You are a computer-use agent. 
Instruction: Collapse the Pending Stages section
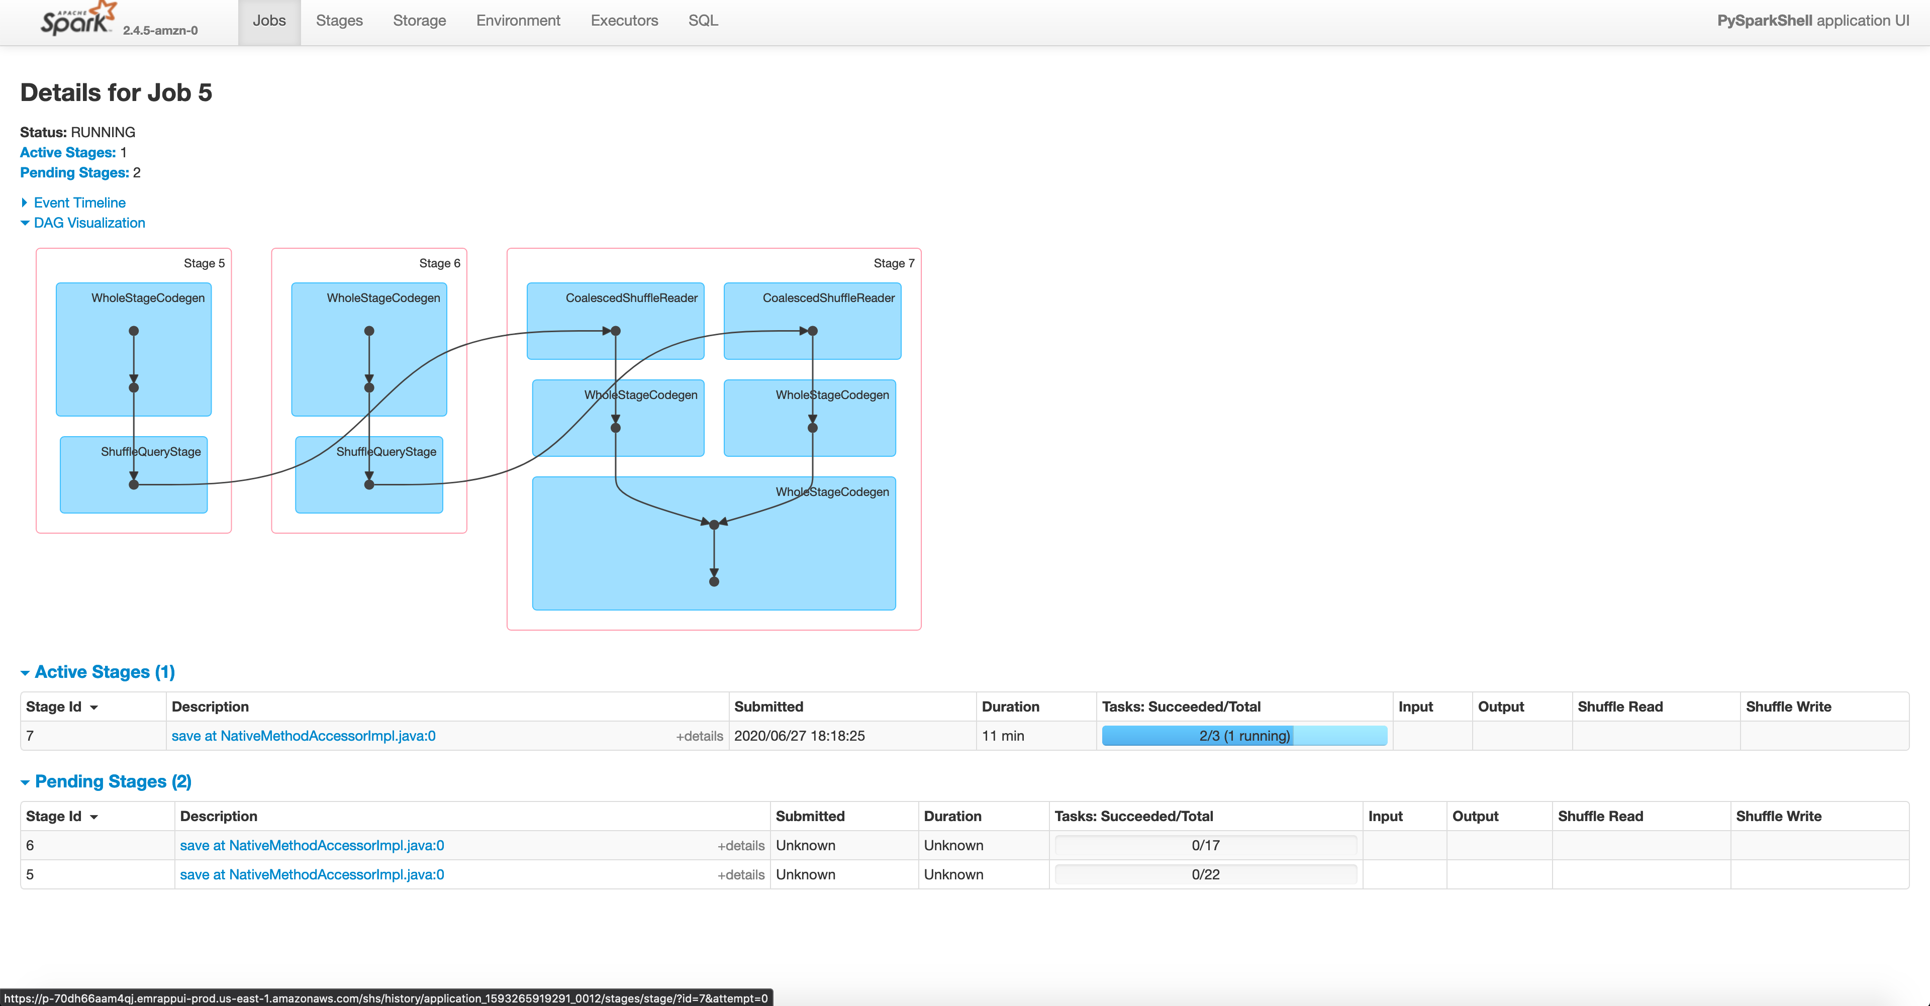coord(113,781)
